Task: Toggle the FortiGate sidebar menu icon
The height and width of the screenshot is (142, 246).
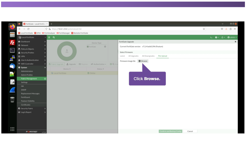Action: coord(49,38)
